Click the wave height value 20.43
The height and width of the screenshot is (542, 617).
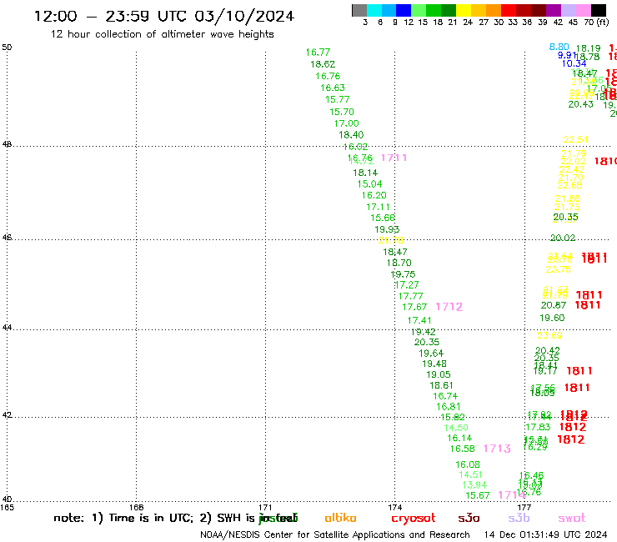coord(581,104)
